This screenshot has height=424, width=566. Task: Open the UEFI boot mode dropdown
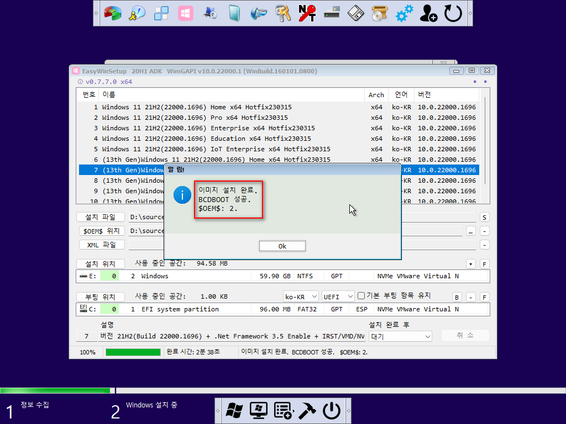(x=338, y=296)
